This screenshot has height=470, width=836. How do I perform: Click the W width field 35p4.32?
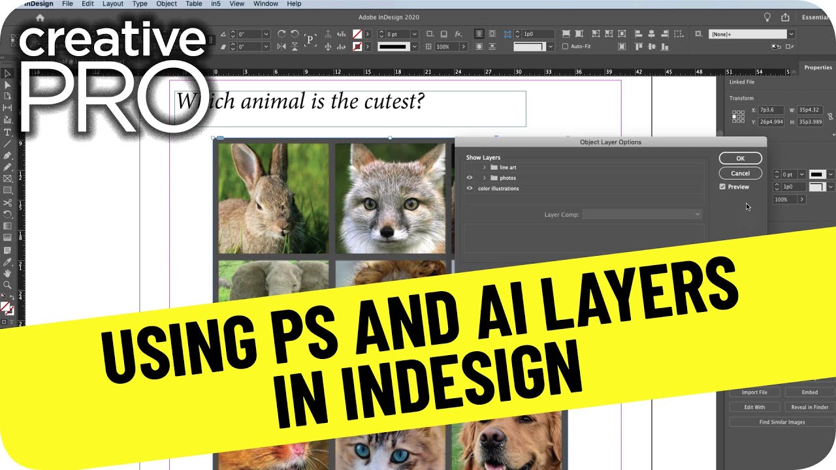(810, 110)
